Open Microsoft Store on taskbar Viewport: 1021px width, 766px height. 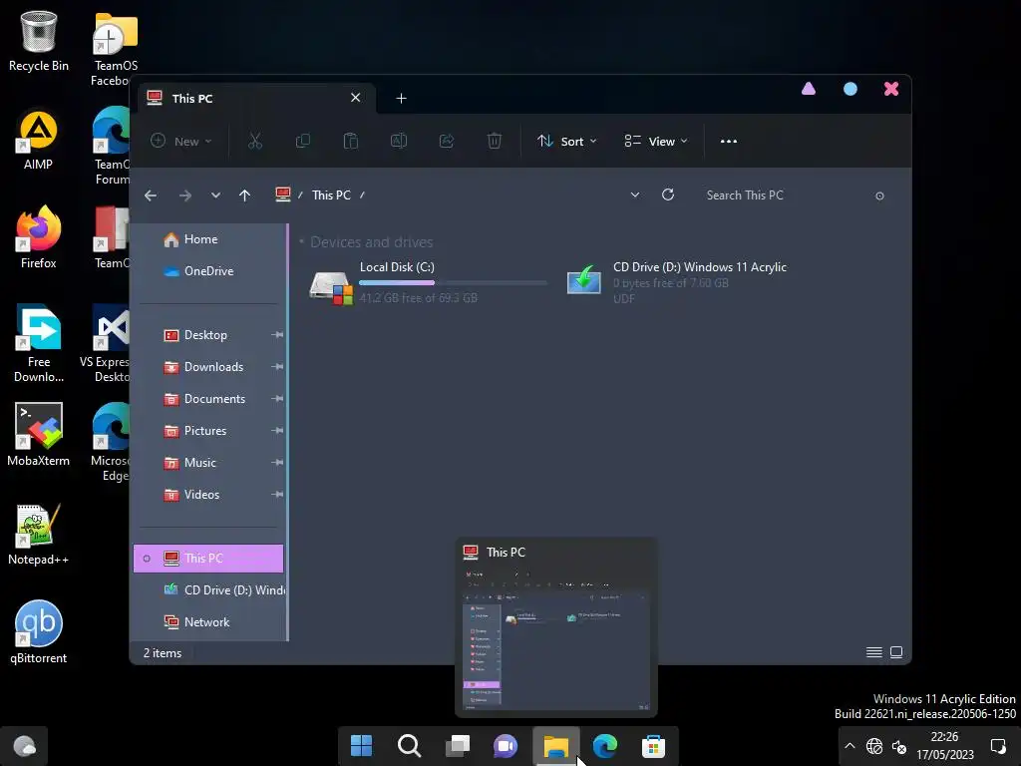tap(653, 746)
